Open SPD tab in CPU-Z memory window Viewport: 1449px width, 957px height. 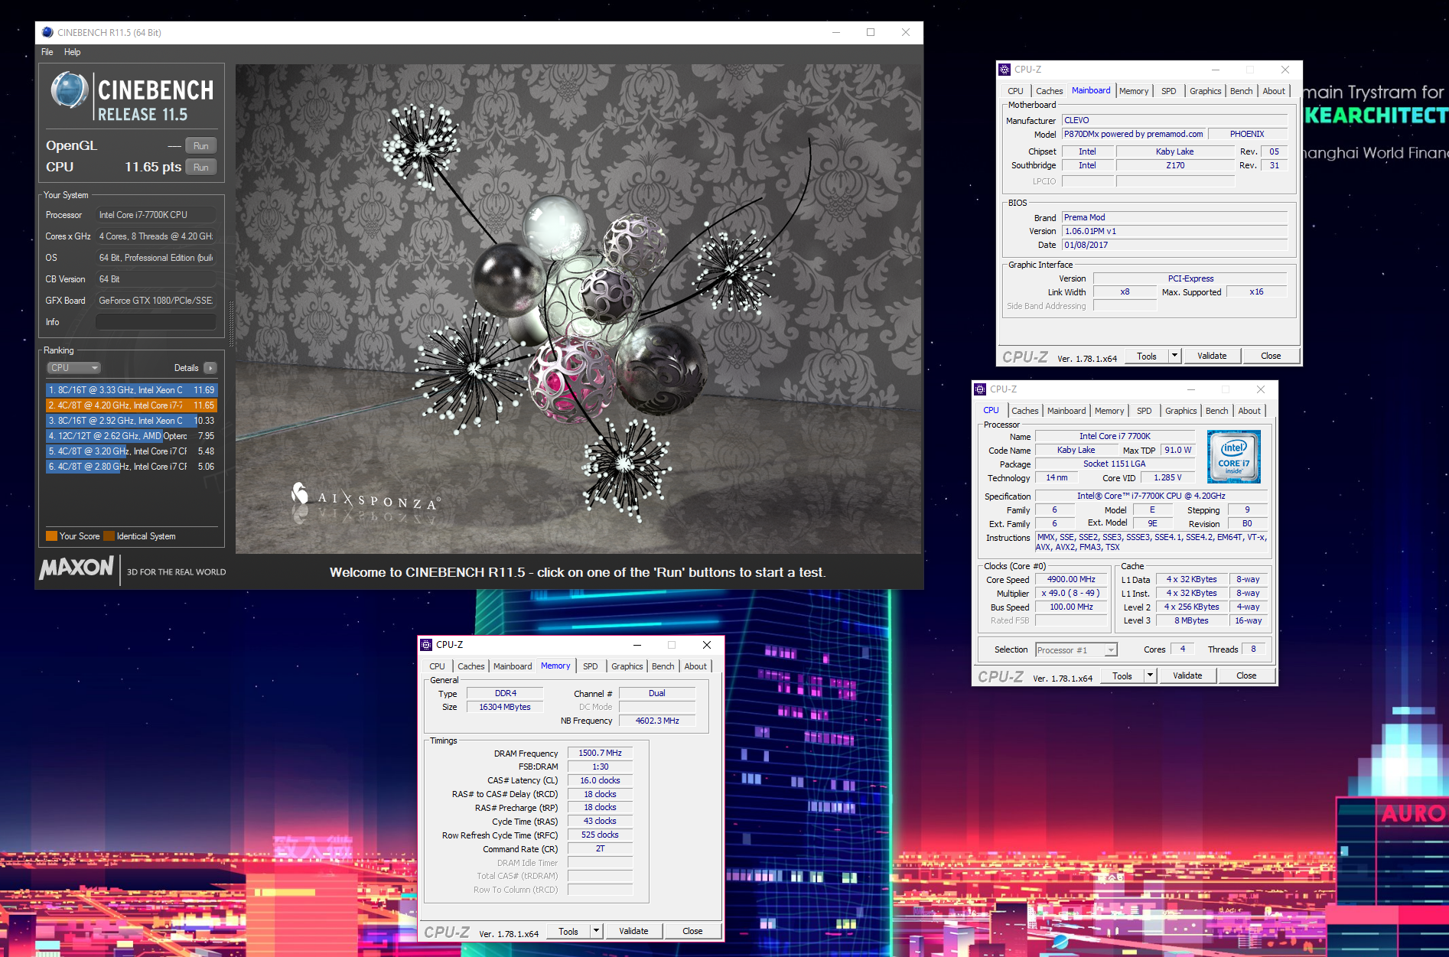(590, 666)
